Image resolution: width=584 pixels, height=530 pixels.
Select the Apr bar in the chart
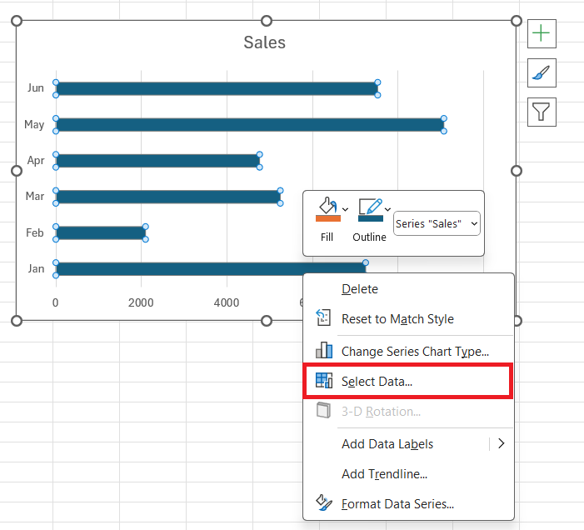pos(158,161)
